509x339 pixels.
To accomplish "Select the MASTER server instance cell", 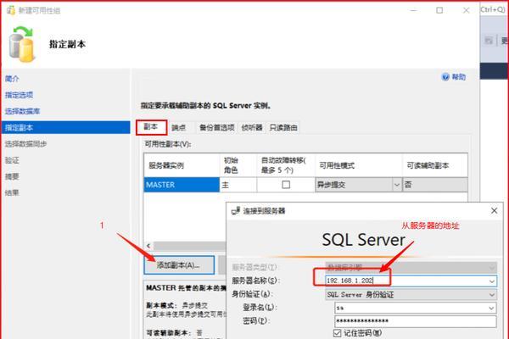I will [x=182, y=185].
